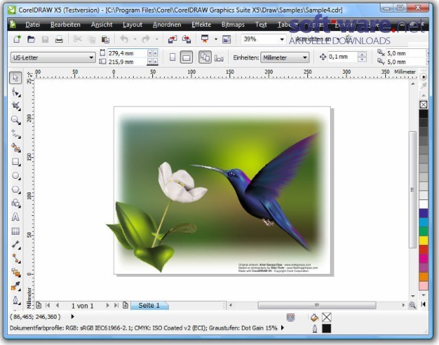The height and width of the screenshot is (345, 439).
Task: Open the Effekte menu
Action: (x=201, y=25)
